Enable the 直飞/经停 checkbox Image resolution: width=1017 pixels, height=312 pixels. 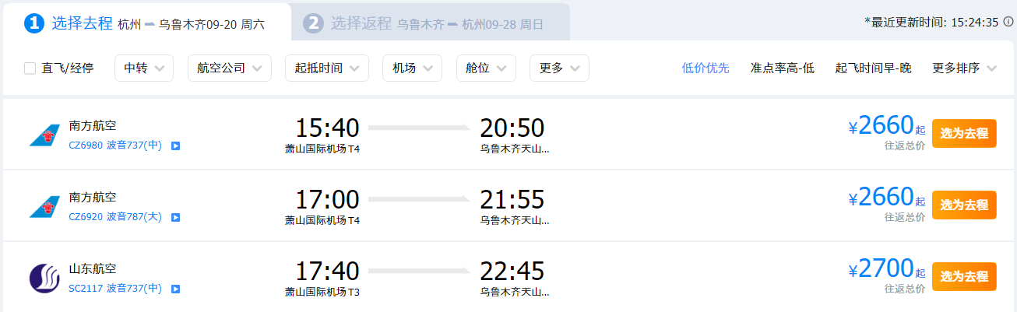(x=30, y=68)
